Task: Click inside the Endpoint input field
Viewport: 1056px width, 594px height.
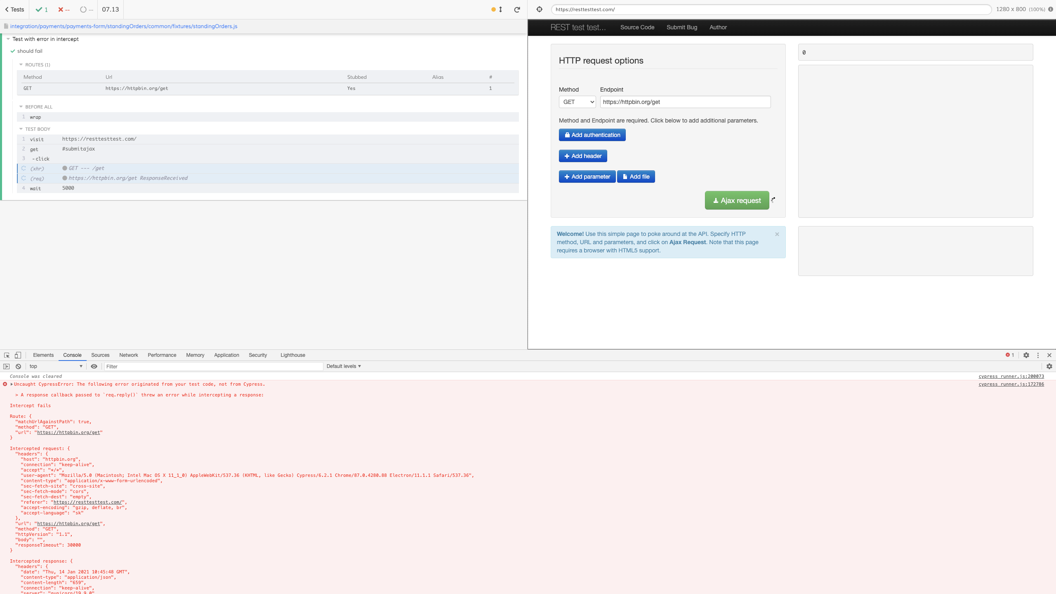Action: coord(685,102)
